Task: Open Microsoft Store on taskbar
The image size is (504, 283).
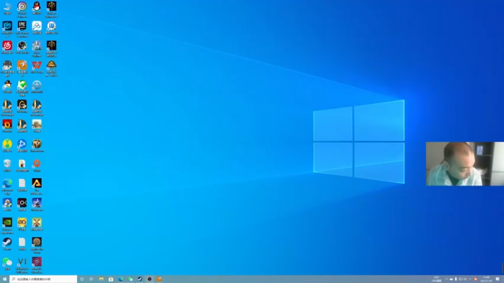Action: 111,279
